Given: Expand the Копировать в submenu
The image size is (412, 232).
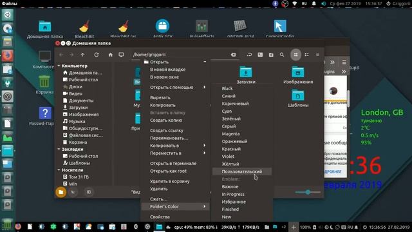Looking at the screenshot, I should point(205,146).
